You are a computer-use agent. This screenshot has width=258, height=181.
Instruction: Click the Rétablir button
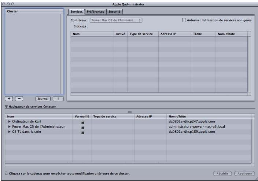(x=222, y=173)
